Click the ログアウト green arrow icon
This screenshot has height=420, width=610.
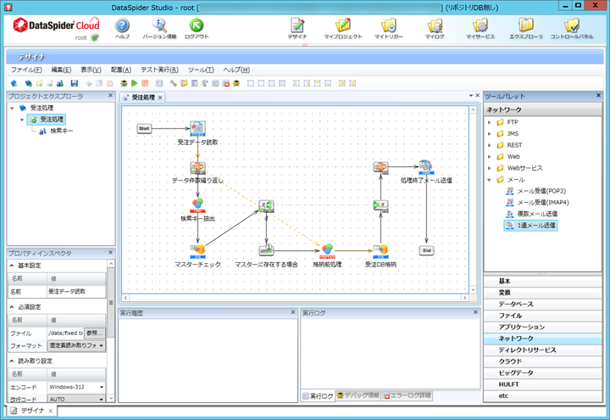pyautogui.click(x=197, y=25)
